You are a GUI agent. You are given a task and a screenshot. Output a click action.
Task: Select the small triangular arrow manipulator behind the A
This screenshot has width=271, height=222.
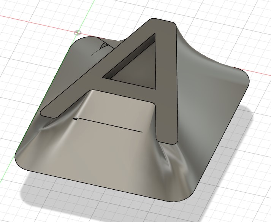[x=104, y=46]
